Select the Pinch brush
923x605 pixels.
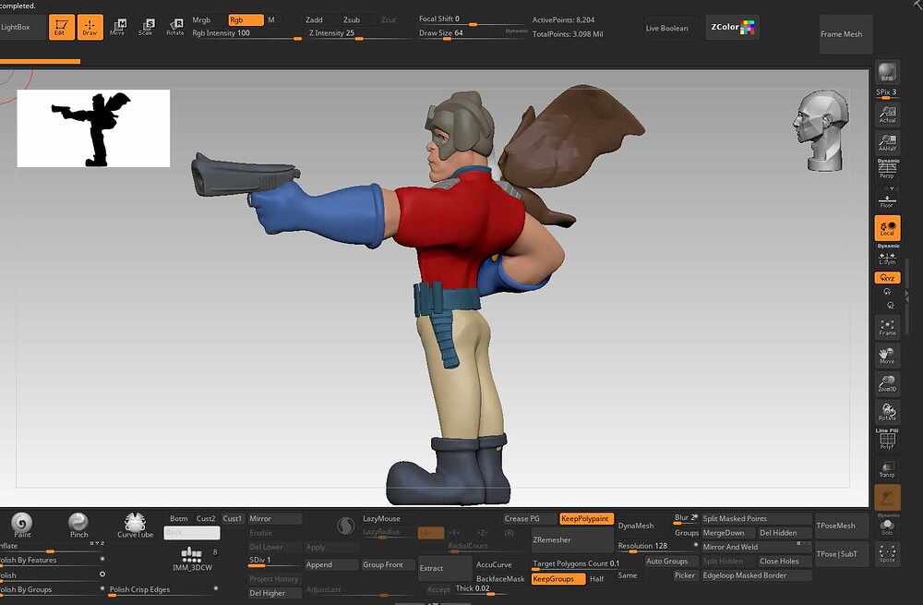pos(78,525)
